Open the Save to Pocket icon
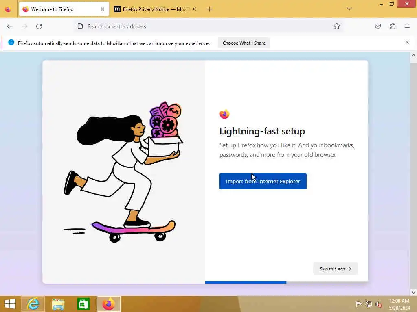Screen dimensions: 417x312 (378, 26)
